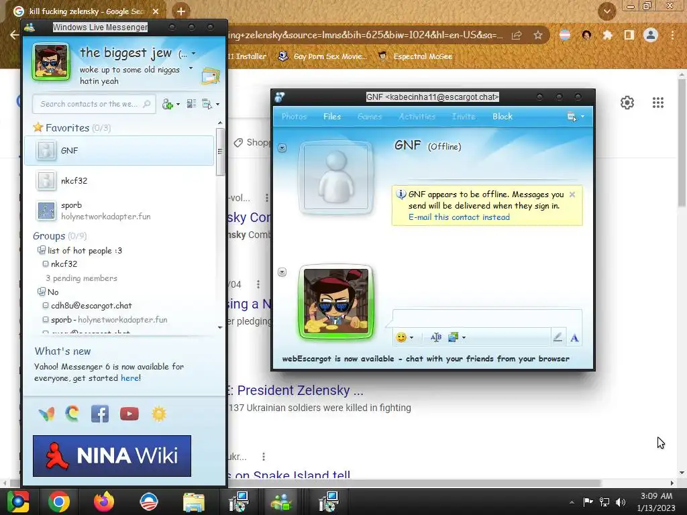Select GNF in the Favorites list

coord(119,150)
